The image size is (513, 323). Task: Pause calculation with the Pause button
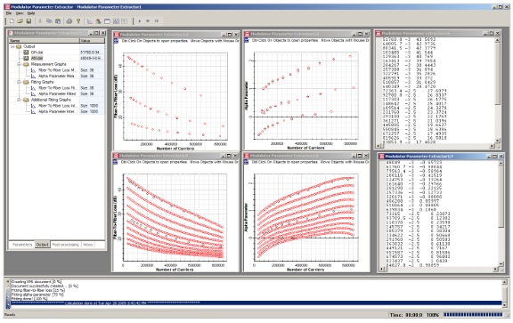coord(157,21)
